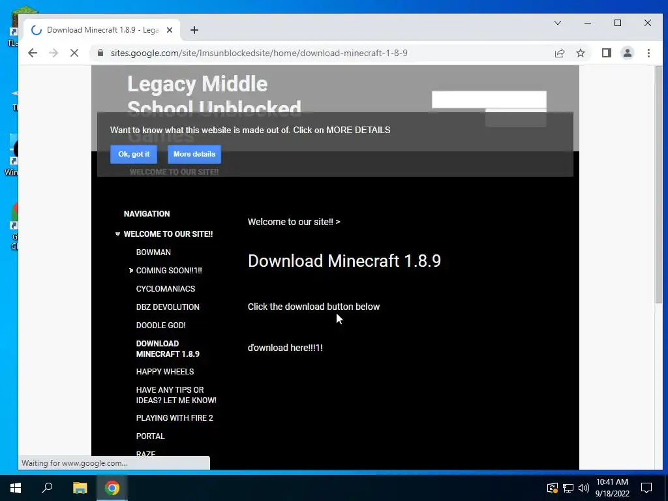Collapse the WELCOME TO OUR SITE!! tree

point(117,234)
